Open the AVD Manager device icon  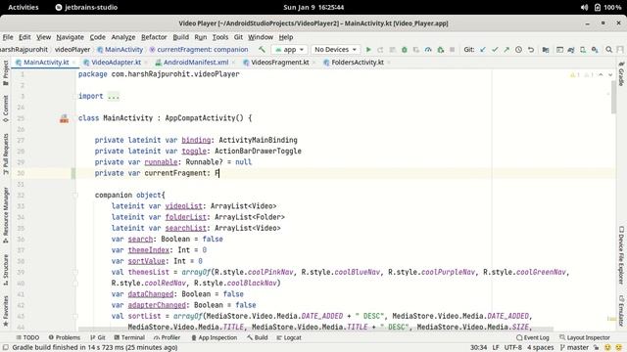click(583, 50)
